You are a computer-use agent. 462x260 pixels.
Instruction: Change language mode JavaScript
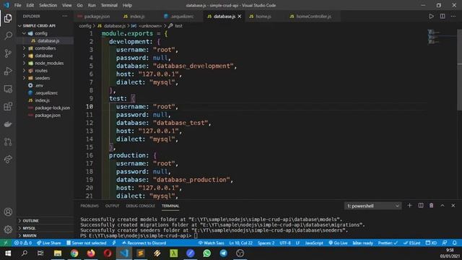(x=314, y=243)
